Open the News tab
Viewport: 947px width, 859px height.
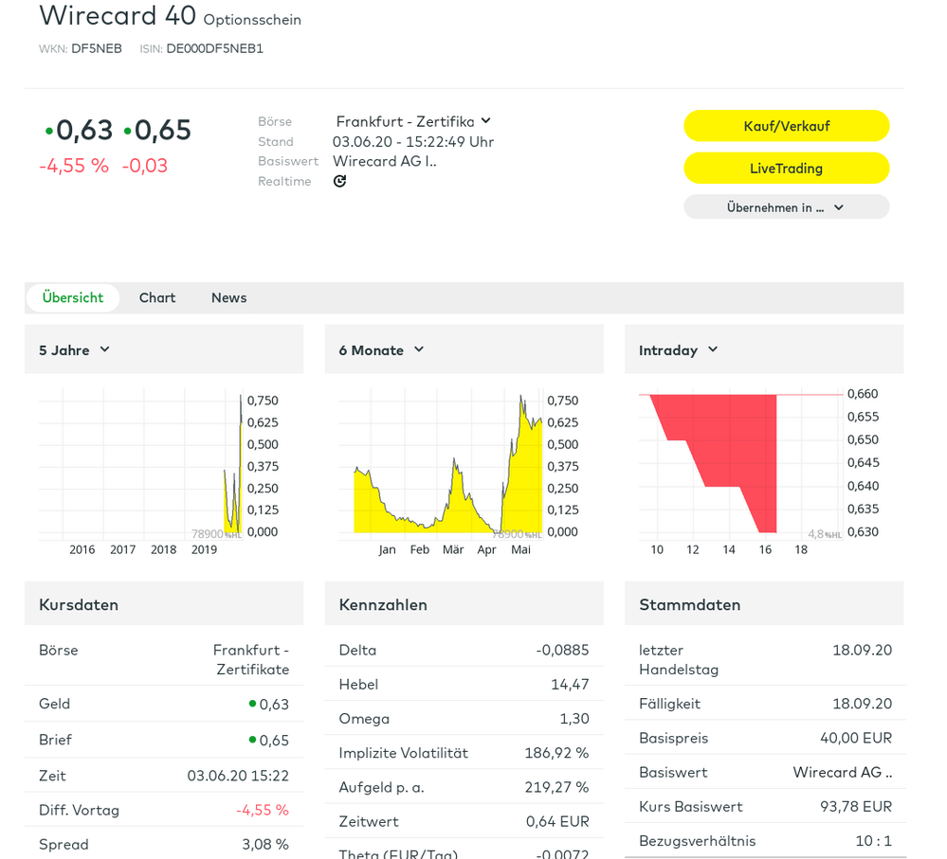(x=228, y=297)
